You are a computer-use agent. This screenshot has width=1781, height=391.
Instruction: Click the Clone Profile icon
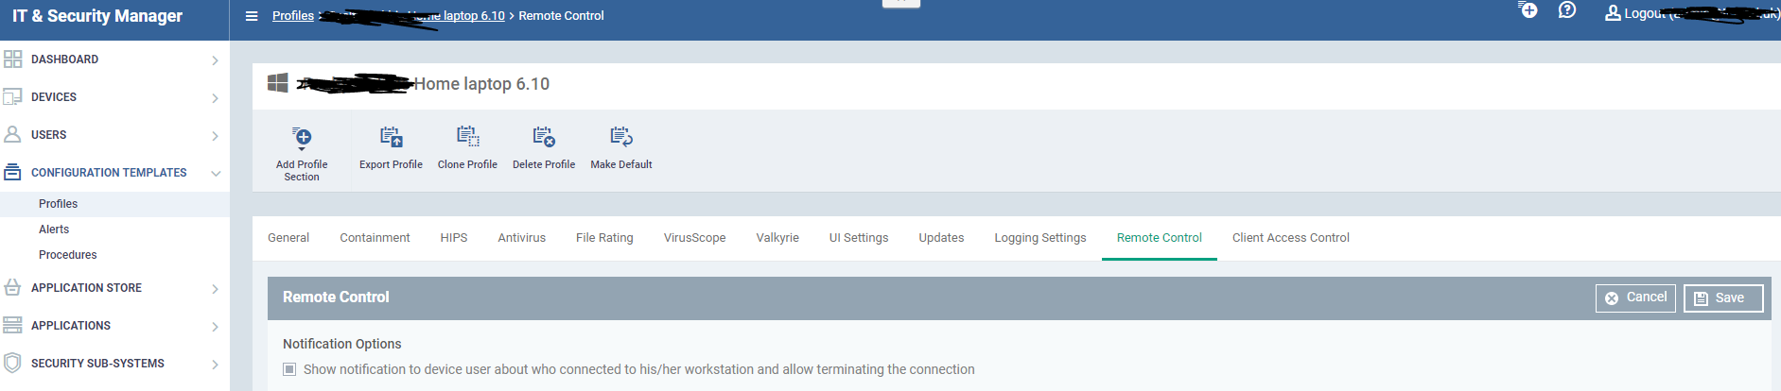click(x=467, y=137)
